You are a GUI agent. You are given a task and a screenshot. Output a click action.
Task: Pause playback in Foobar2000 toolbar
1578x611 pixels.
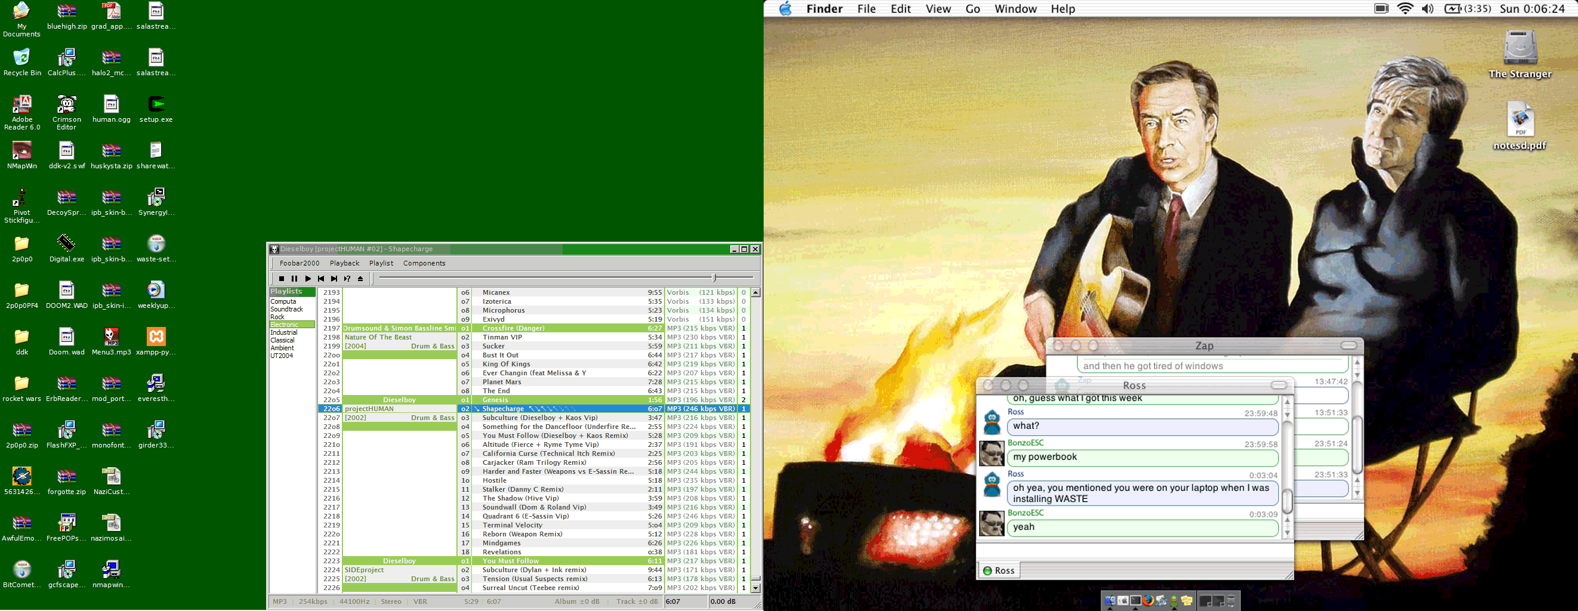tap(295, 279)
